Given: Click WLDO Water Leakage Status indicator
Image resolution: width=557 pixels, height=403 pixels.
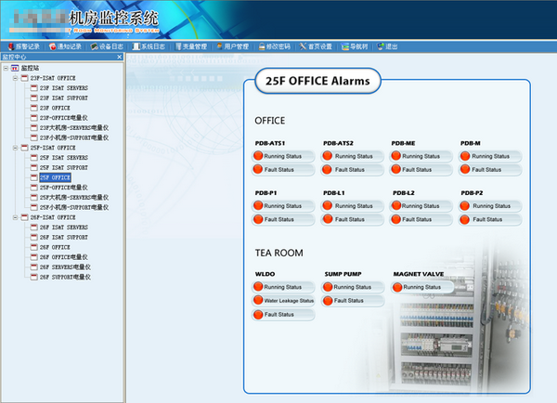Looking at the screenshot, I should pyautogui.click(x=259, y=301).
